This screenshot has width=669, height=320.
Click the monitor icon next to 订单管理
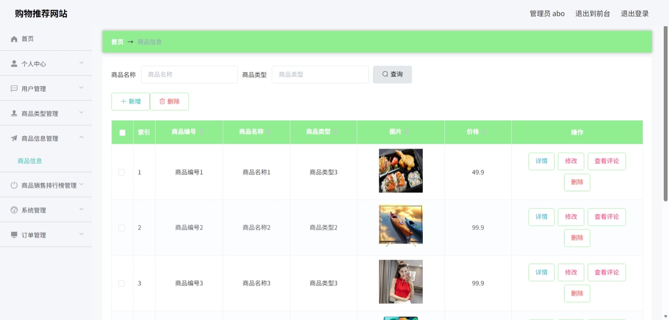click(x=14, y=235)
